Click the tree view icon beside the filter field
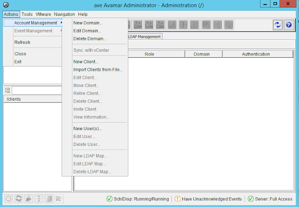The image size is (299, 207). pos(7,90)
